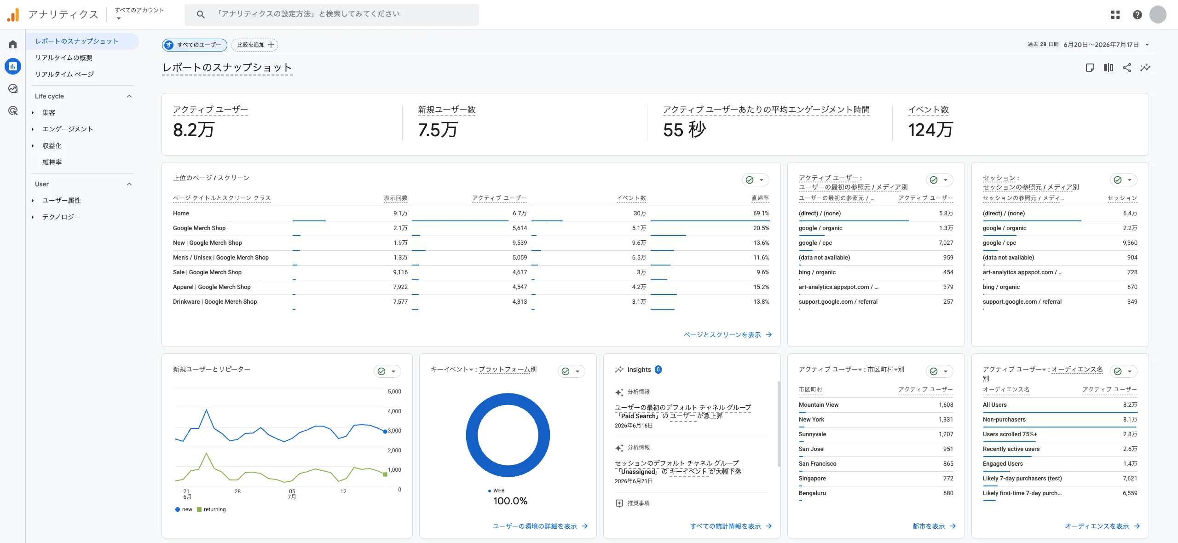
Task: Click the 推奨事項 icon in Insights card
Action: pyautogui.click(x=619, y=503)
